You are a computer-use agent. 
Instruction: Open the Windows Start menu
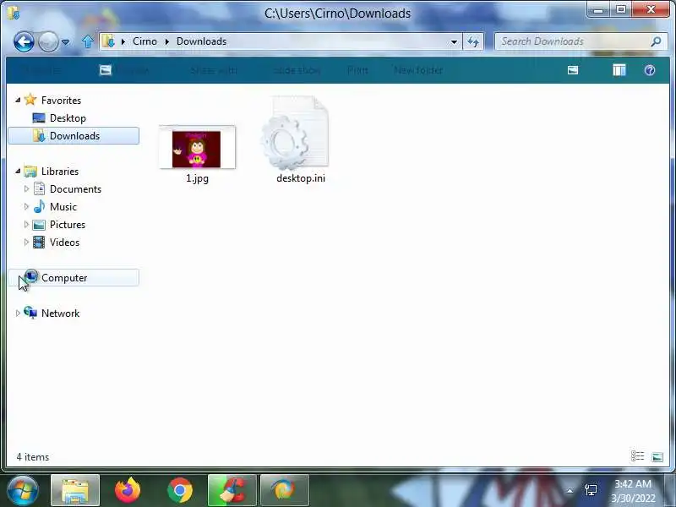click(23, 490)
